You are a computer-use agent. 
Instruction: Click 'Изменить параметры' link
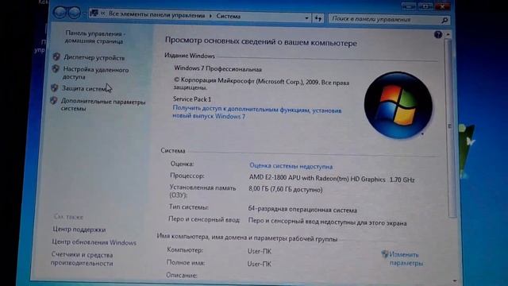[406, 259]
